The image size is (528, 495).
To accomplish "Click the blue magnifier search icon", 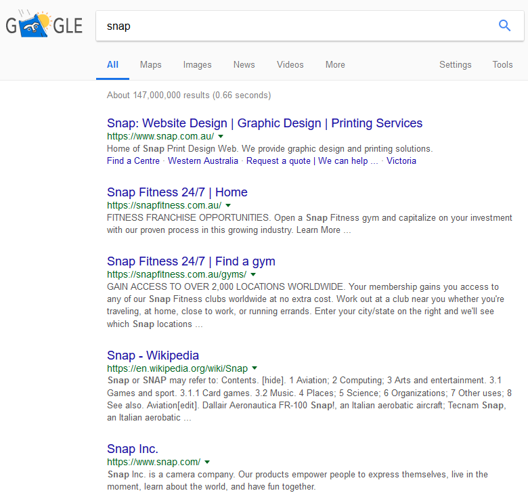I will click(x=504, y=26).
